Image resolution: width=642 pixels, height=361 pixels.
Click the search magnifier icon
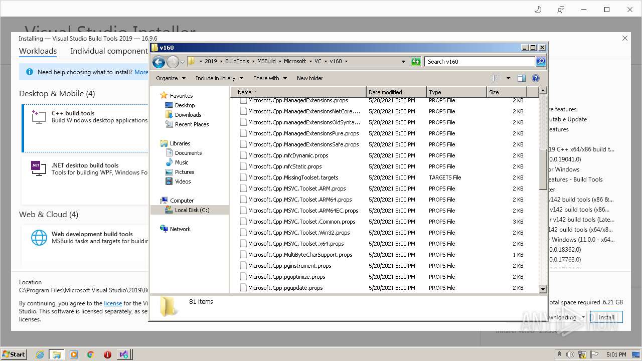[540, 62]
